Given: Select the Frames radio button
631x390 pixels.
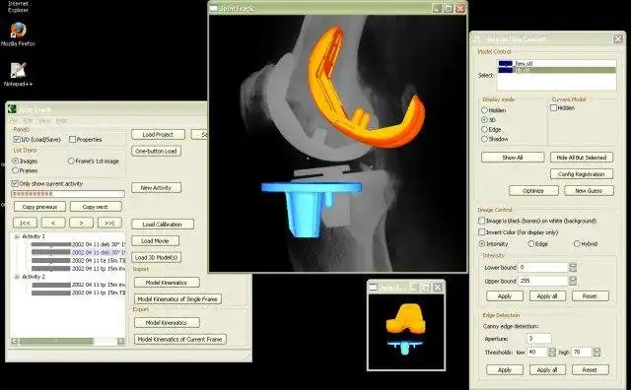Looking at the screenshot, I should tap(16, 170).
